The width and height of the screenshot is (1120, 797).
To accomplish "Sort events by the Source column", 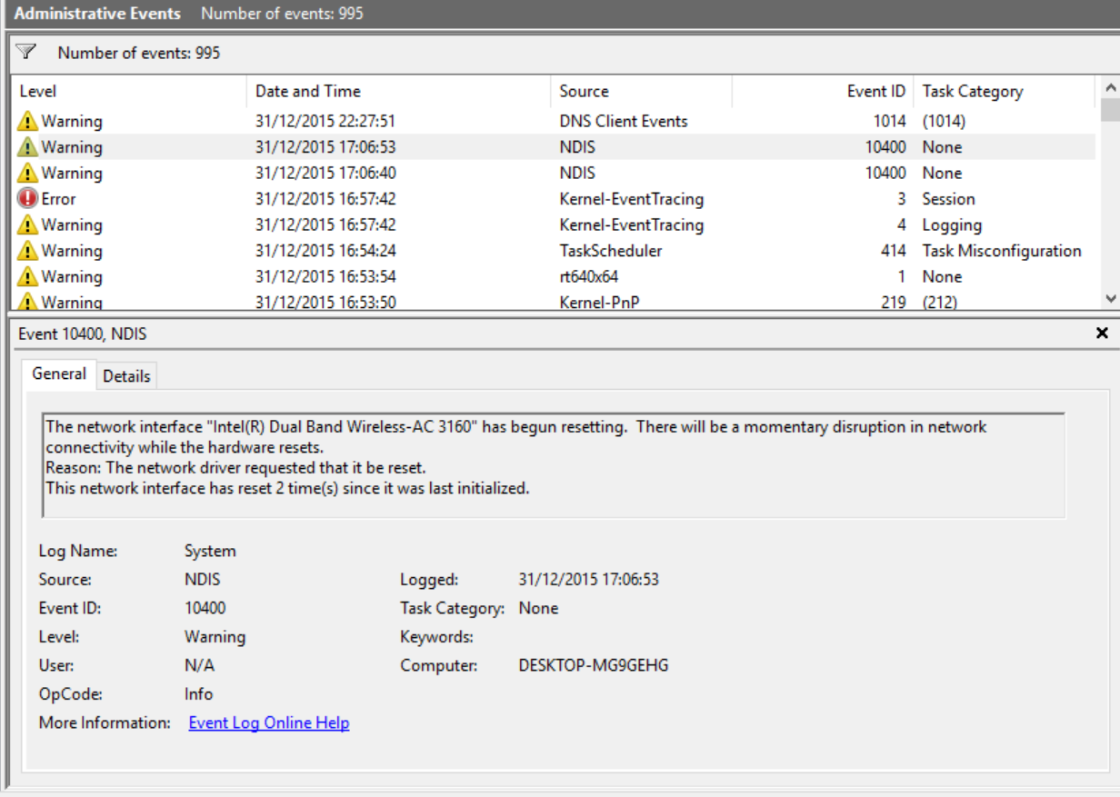I will (x=641, y=91).
